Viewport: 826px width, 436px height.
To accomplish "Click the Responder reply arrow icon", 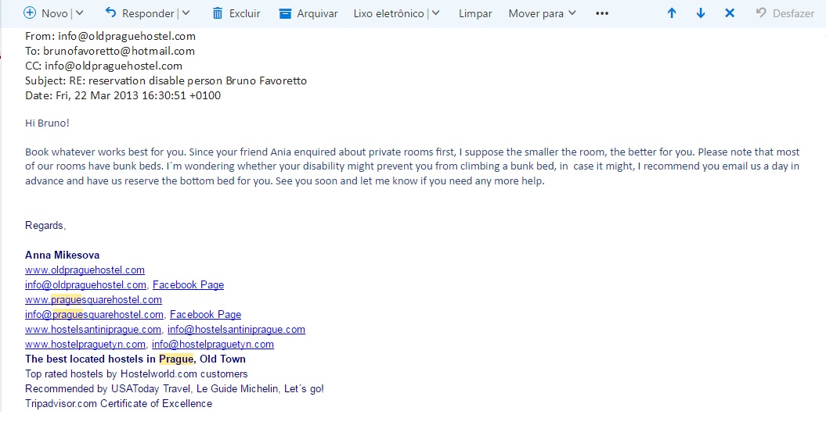I will [110, 13].
